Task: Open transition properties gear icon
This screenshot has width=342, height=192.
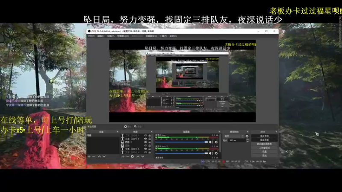Action: point(247,136)
